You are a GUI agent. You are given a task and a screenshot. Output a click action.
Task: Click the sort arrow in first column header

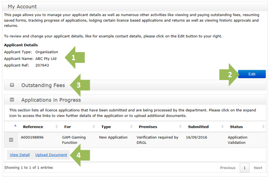(x=16, y=126)
